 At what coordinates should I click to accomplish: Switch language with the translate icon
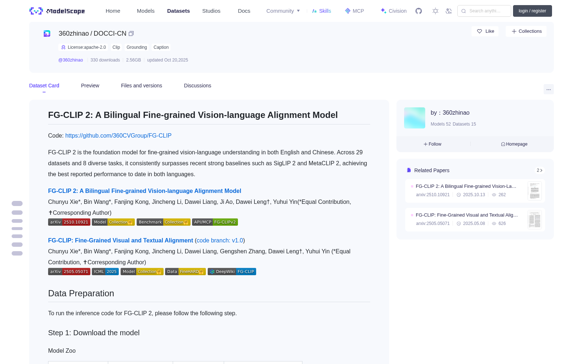tap(449, 11)
